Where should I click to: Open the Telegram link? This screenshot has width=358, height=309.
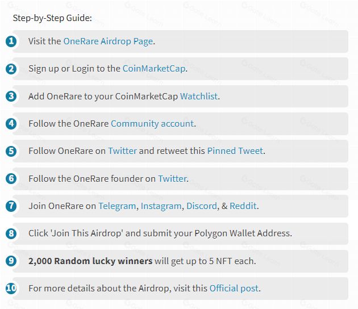click(x=117, y=206)
